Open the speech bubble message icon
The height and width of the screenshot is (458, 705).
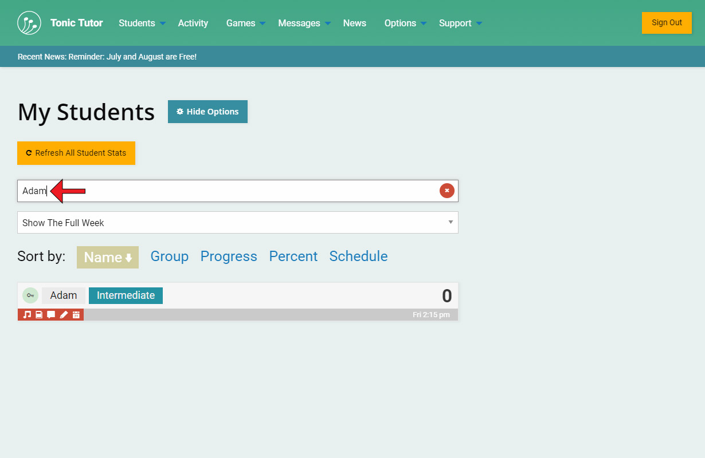coord(51,315)
